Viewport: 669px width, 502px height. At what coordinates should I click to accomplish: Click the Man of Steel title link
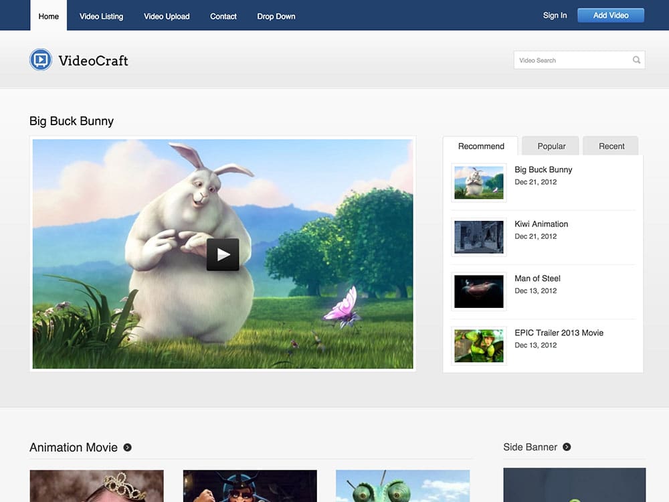[537, 278]
